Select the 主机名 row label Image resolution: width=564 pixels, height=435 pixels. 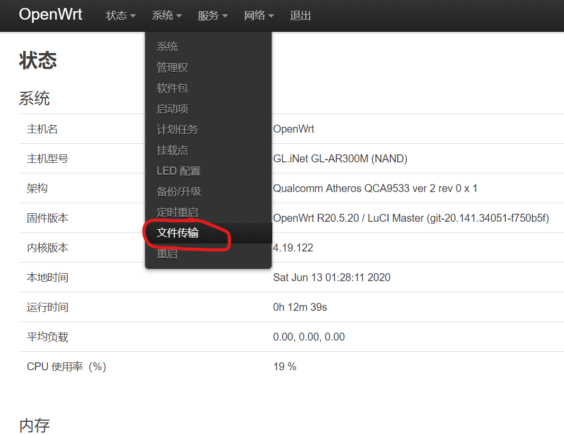pyautogui.click(x=42, y=129)
